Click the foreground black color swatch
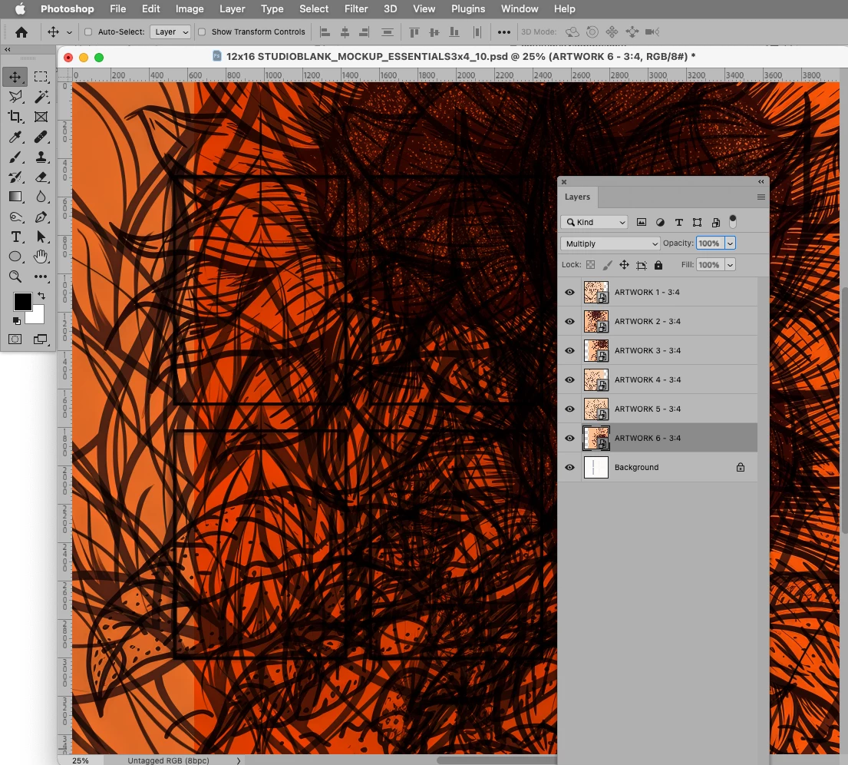This screenshot has width=848, height=765. point(23,302)
